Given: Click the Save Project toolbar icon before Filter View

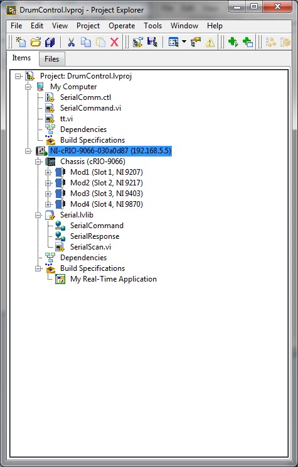Looking at the screenshot, I should click(x=152, y=42).
